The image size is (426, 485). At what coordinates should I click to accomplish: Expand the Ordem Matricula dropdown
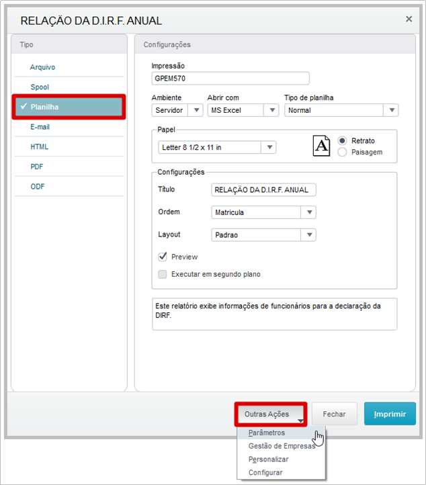[263, 212]
